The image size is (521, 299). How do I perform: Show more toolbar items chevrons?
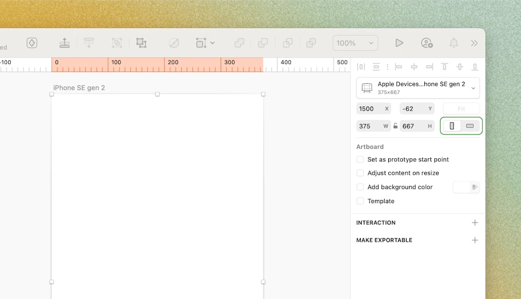point(474,43)
